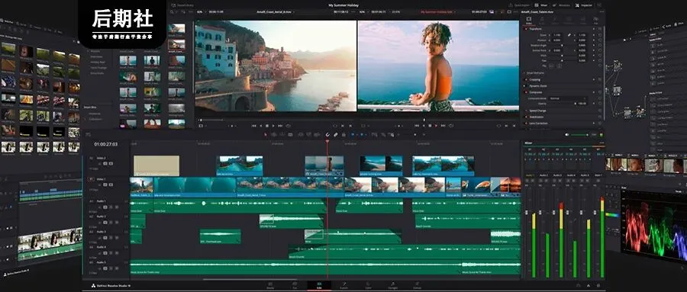Toggle the magnet Snapping icon
This screenshot has width=687, height=292.
(x=327, y=134)
